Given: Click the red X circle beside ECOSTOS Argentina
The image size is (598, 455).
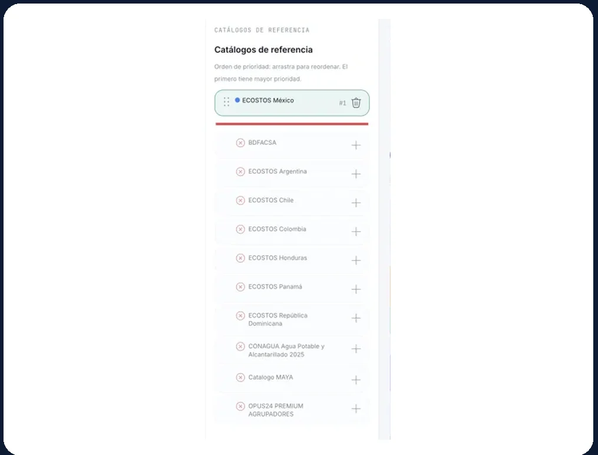Looking at the screenshot, I should click(x=240, y=172).
